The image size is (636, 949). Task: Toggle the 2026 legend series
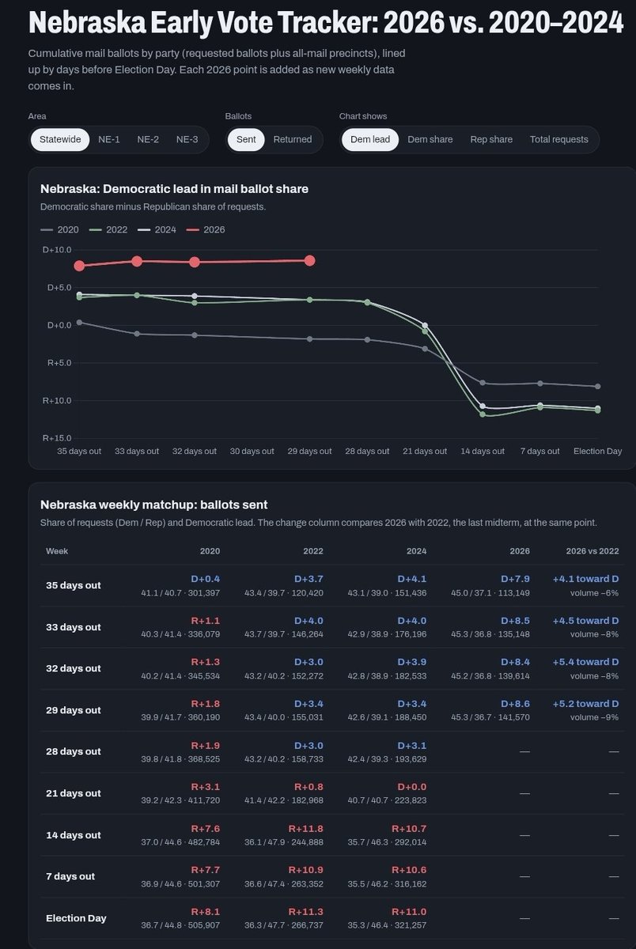[206, 229]
